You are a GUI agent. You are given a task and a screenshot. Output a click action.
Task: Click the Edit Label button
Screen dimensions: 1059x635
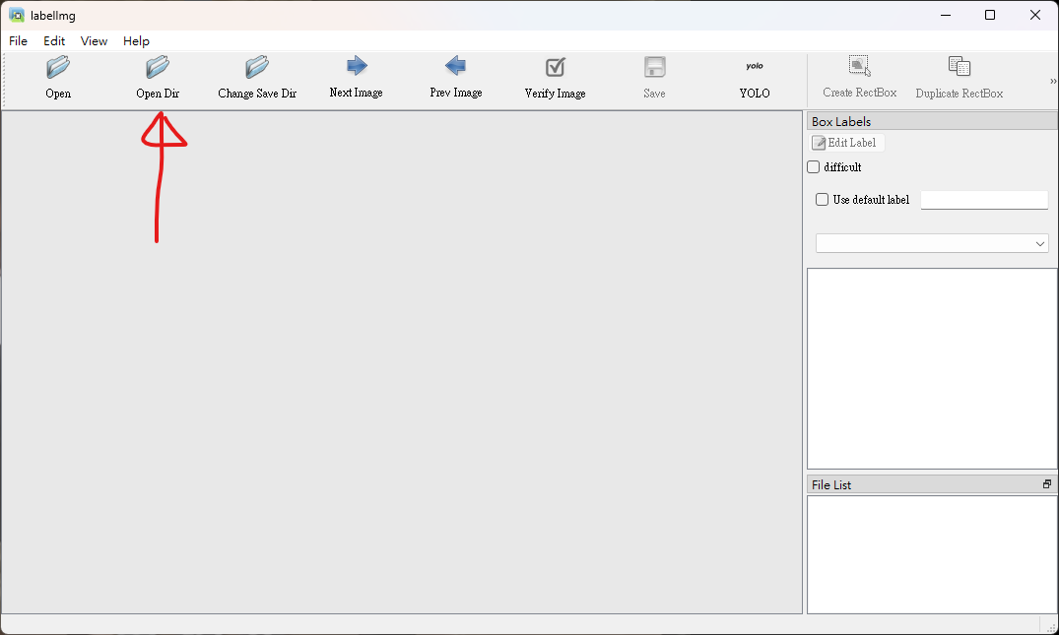[845, 143]
